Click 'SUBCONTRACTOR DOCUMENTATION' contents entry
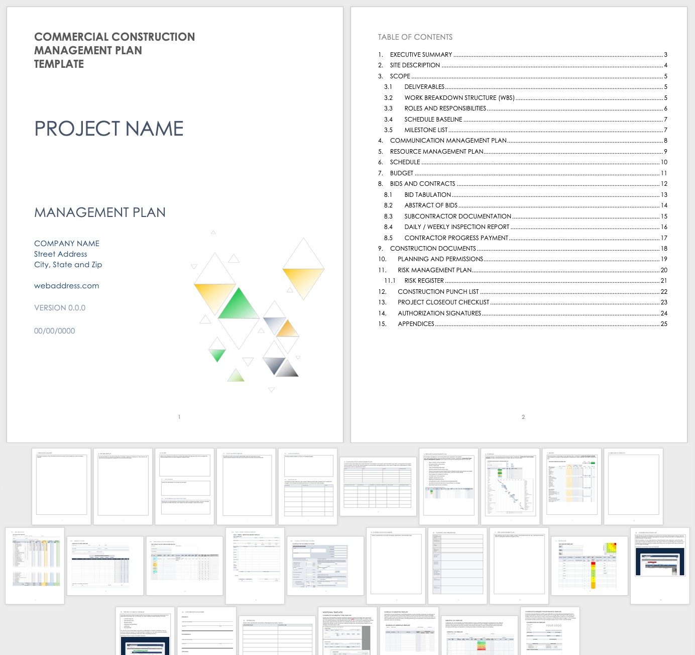 526,216
